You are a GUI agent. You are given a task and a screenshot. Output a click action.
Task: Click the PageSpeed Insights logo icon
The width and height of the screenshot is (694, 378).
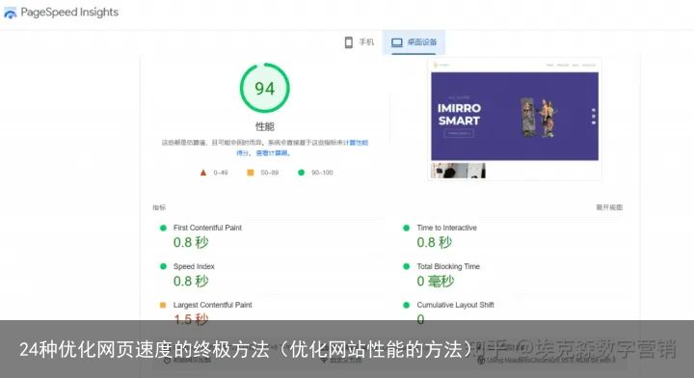pyautogui.click(x=10, y=13)
